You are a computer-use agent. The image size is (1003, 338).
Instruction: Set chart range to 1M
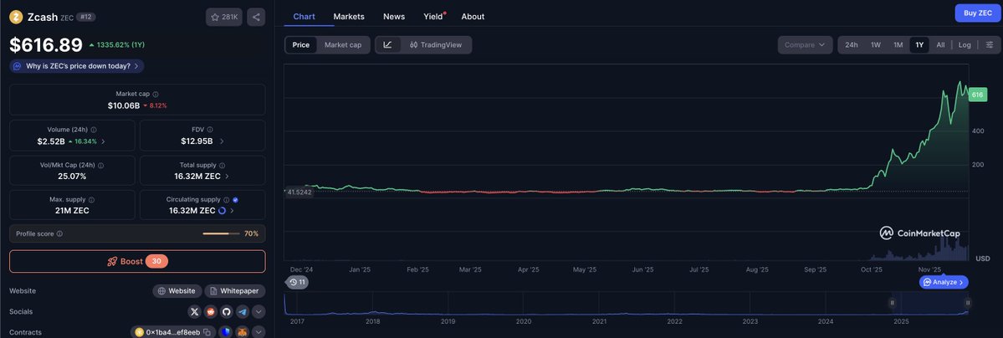tap(898, 45)
